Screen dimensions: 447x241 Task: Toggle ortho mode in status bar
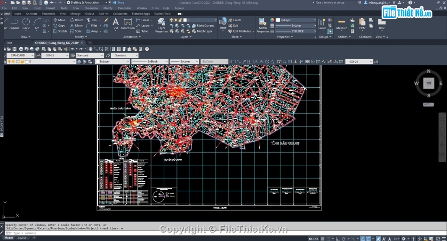[338, 239]
